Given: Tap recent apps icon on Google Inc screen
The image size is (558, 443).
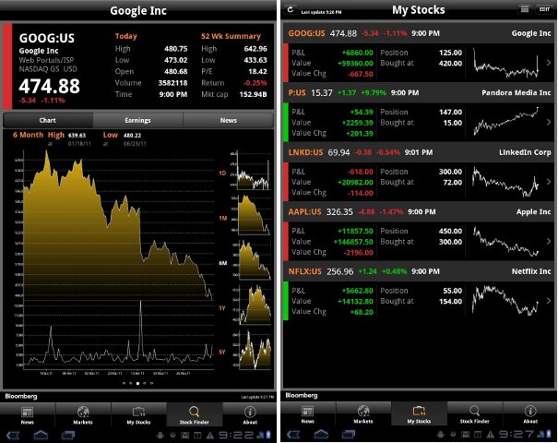Looking at the screenshot, I should (68, 436).
